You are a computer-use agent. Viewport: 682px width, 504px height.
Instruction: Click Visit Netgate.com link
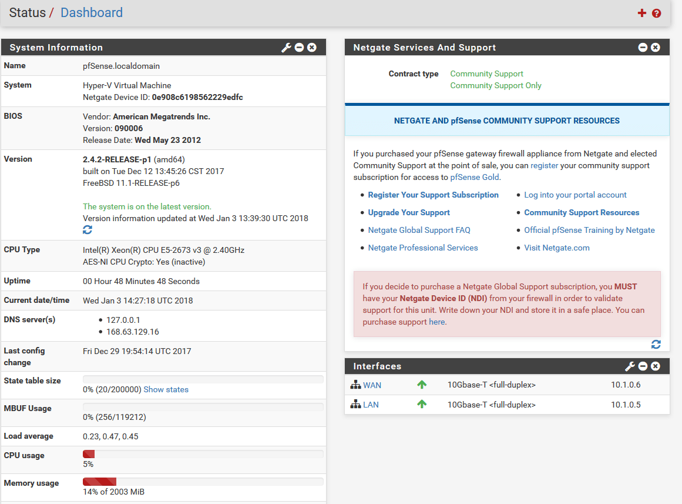(557, 248)
